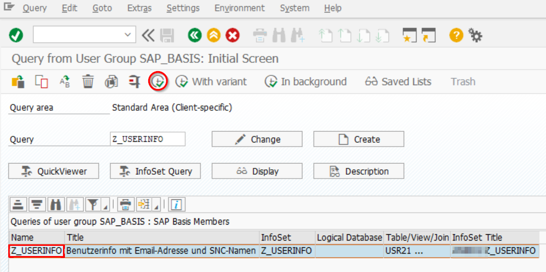Image resolution: width=546 pixels, height=272 pixels.
Task: Open the Customize Local Layout gear icon
Action: tap(476, 35)
